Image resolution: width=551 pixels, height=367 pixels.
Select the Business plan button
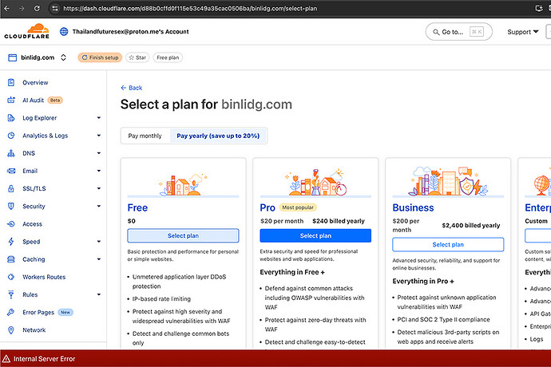448,244
